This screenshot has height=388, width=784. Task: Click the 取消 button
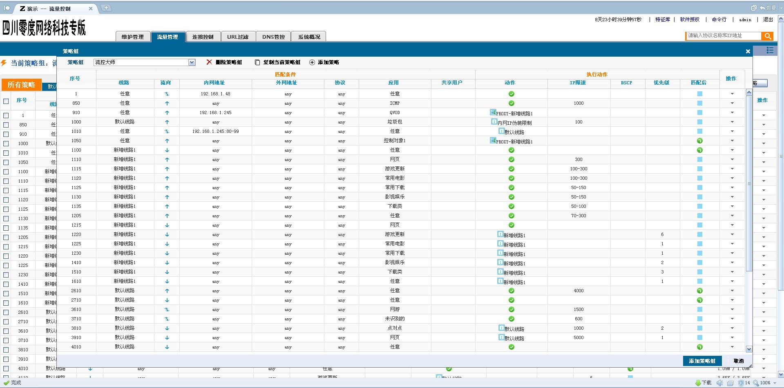pos(739,361)
